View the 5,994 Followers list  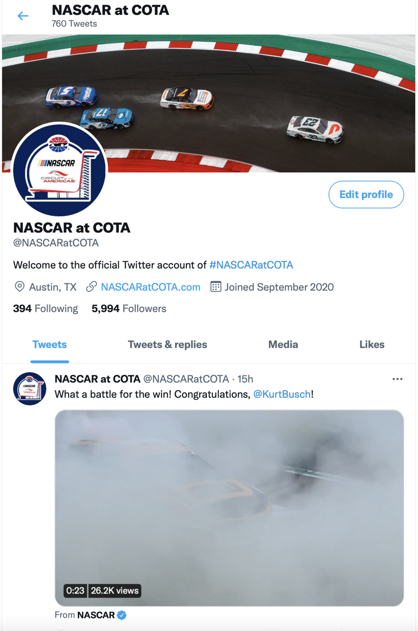[x=129, y=309]
